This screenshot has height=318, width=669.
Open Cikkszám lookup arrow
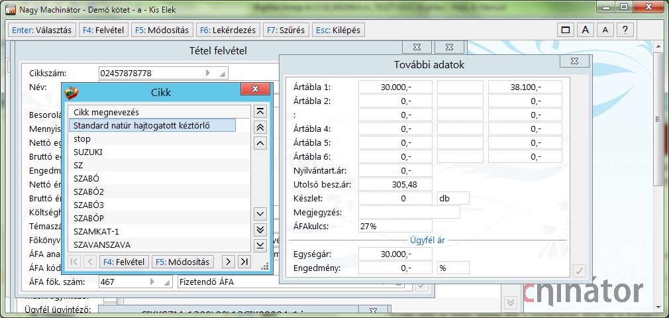pos(208,73)
